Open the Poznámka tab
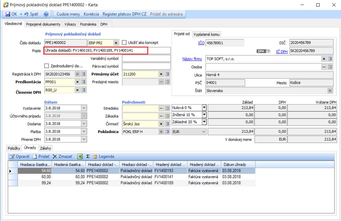 coord(88,24)
